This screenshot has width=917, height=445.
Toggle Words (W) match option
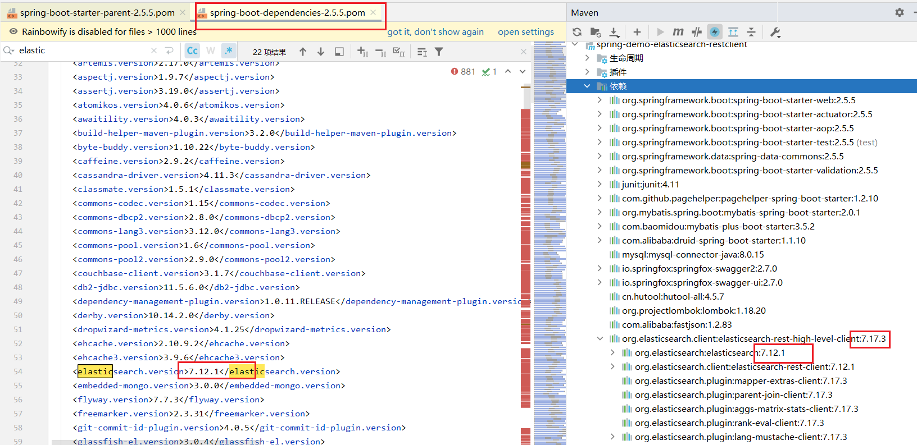pos(211,51)
